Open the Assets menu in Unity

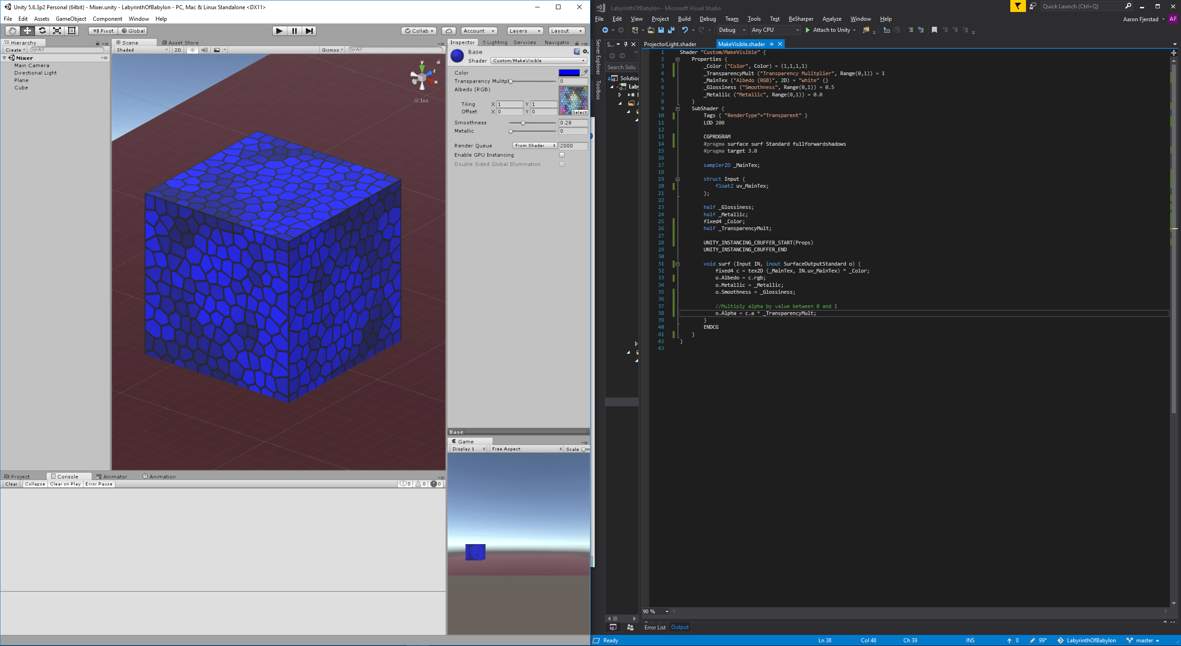42,18
